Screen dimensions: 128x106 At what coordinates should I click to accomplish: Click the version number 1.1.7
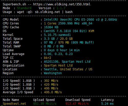[x=61, y=8]
